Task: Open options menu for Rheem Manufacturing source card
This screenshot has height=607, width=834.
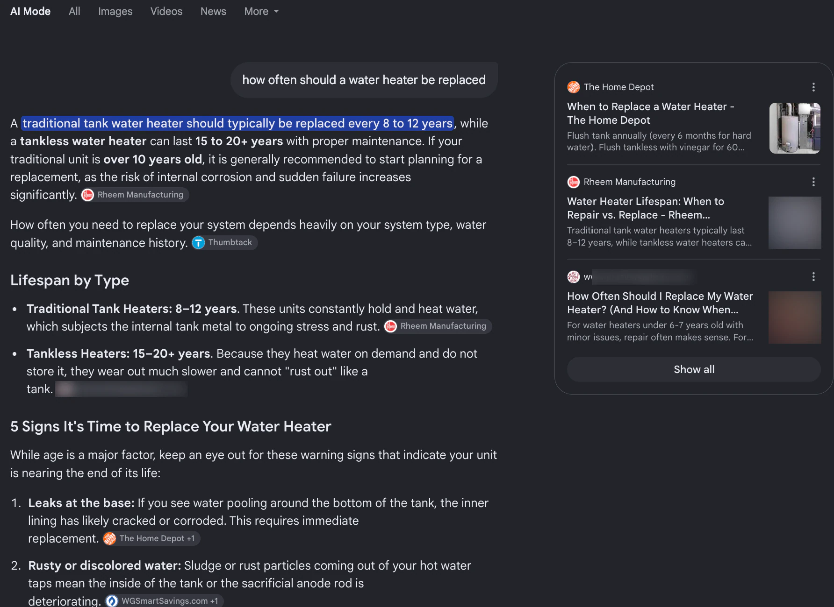Action: [x=813, y=182]
